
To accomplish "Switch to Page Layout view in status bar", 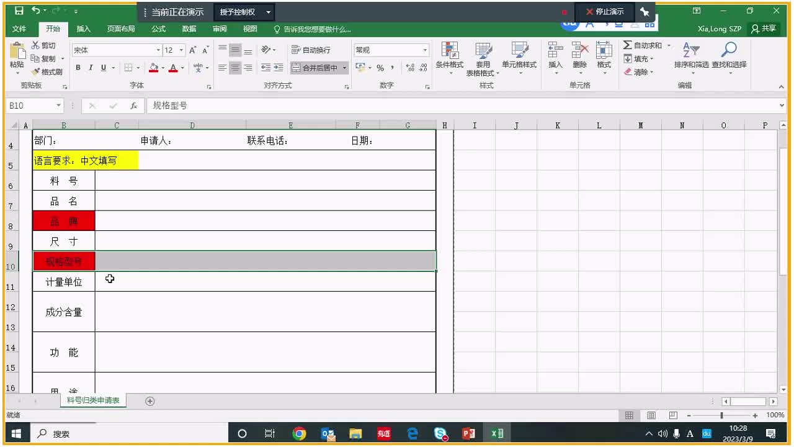I will point(651,415).
